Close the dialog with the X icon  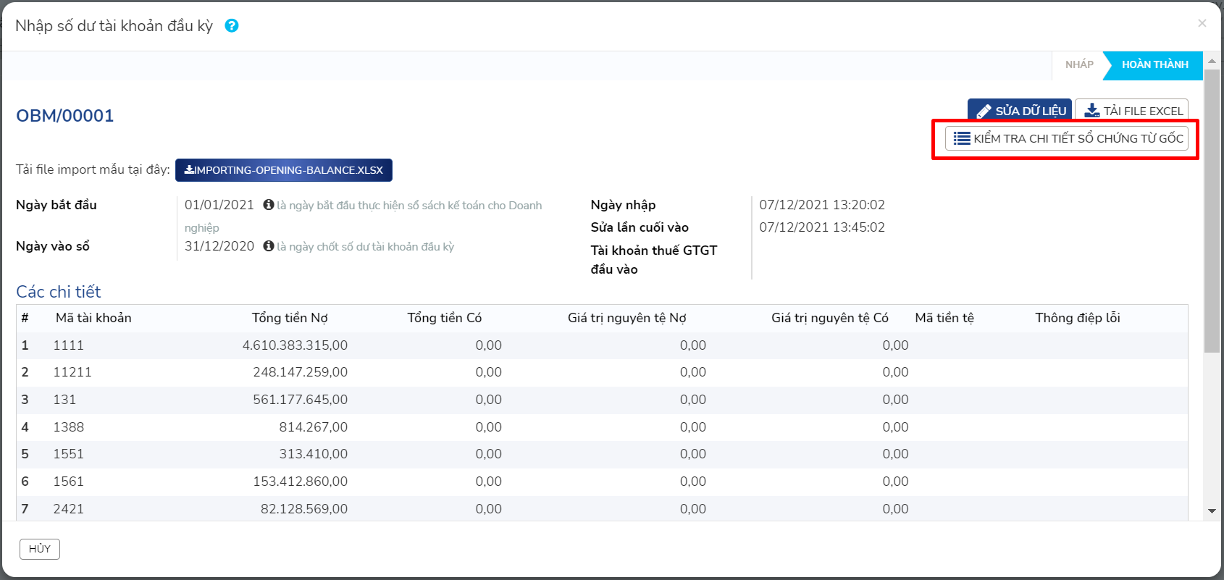click(x=1202, y=23)
